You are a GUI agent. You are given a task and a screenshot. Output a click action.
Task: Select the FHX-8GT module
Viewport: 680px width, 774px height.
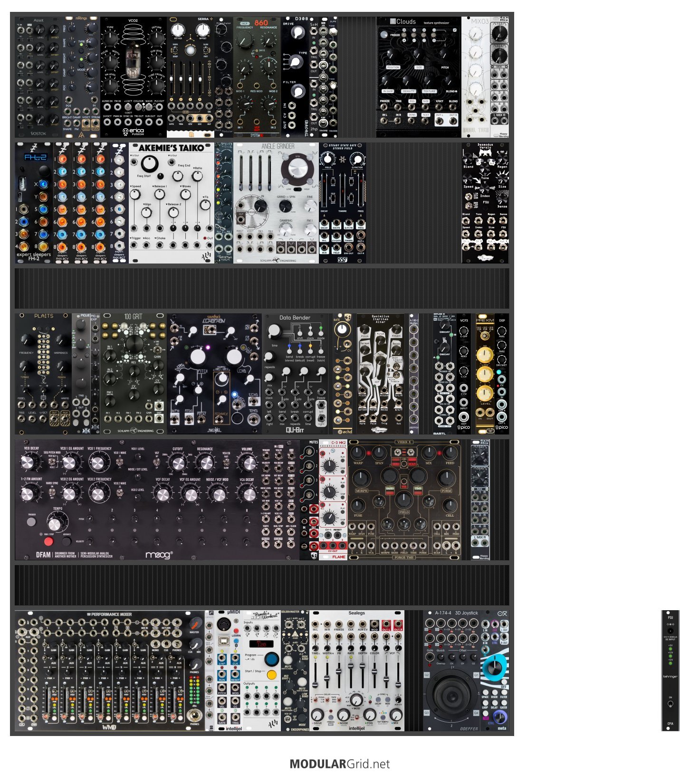(x=119, y=203)
